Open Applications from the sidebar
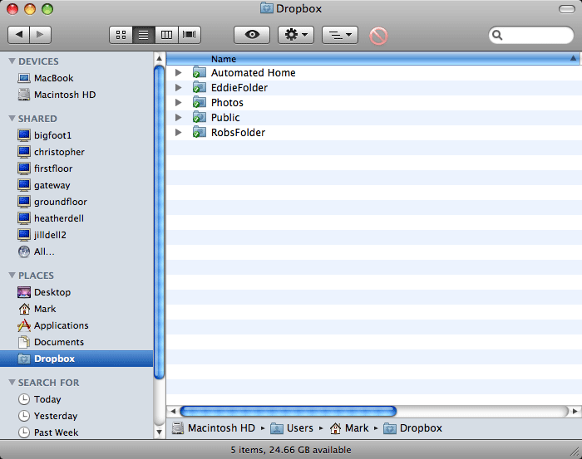This screenshot has width=582, height=459. point(76,325)
